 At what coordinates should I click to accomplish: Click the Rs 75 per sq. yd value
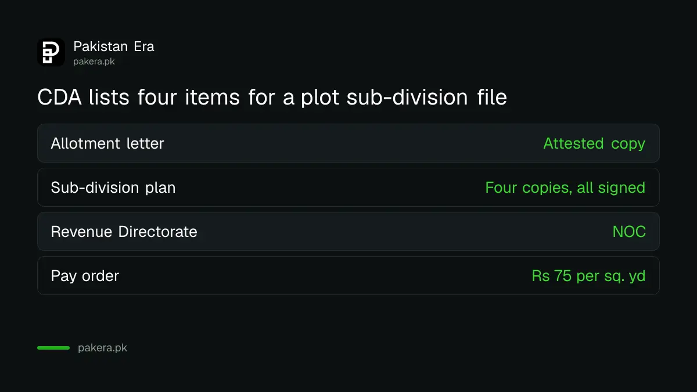[588, 276]
